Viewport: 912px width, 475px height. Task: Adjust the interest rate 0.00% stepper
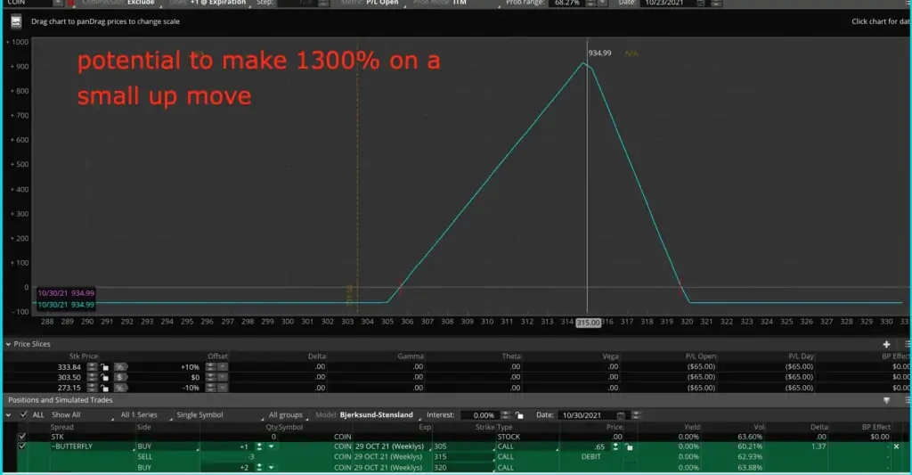(506, 415)
